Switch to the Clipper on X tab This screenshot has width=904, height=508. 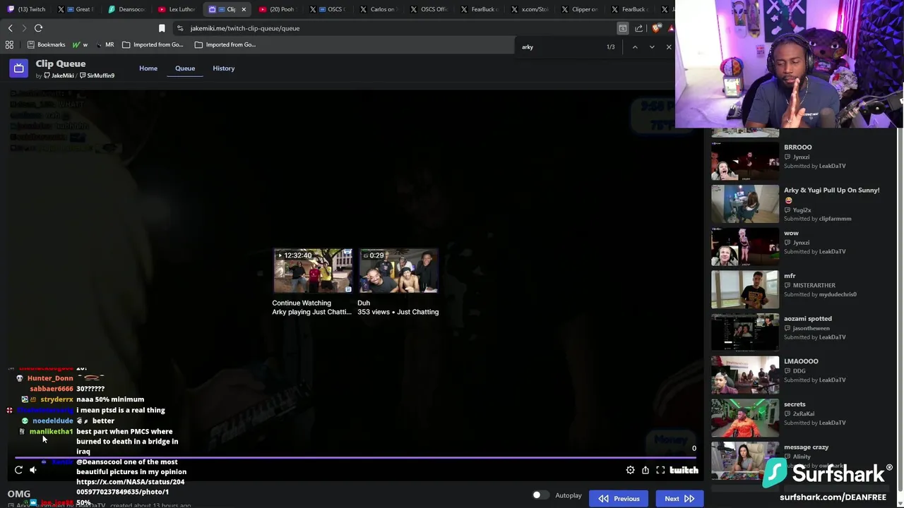pyautogui.click(x=579, y=9)
